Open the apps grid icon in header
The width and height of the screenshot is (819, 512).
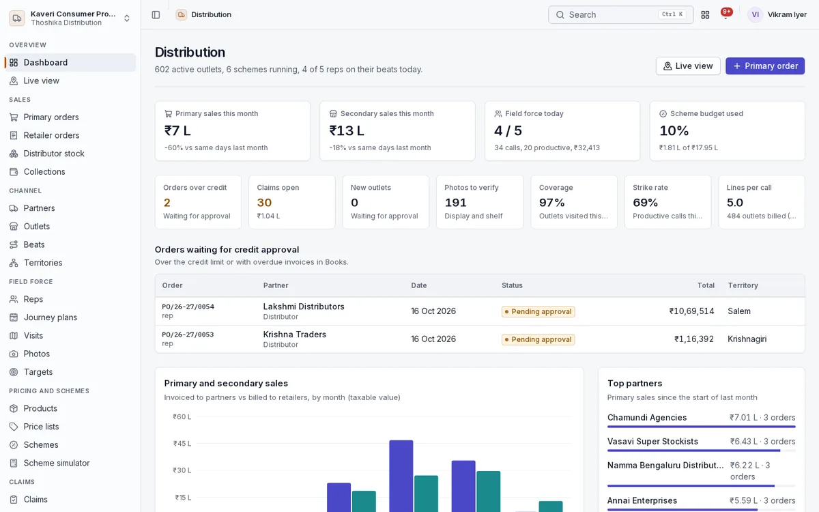click(705, 14)
